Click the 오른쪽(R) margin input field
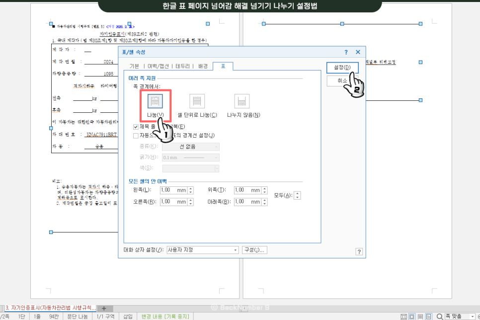 (x=173, y=202)
